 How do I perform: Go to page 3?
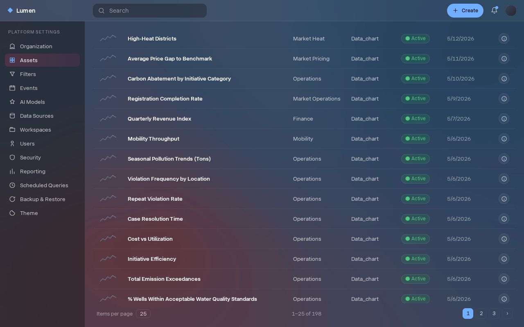click(x=494, y=314)
